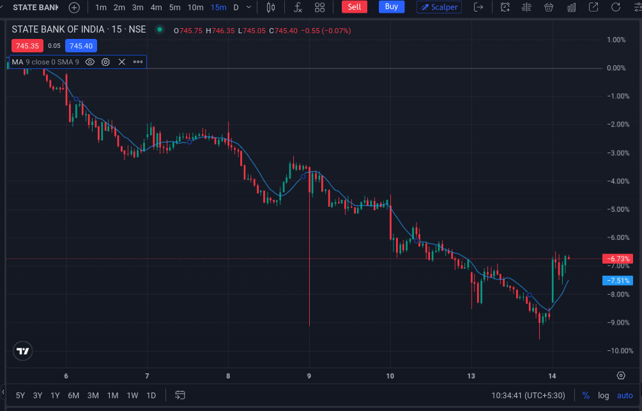
Task: Open the indicators fx menu
Action: coord(298,8)
